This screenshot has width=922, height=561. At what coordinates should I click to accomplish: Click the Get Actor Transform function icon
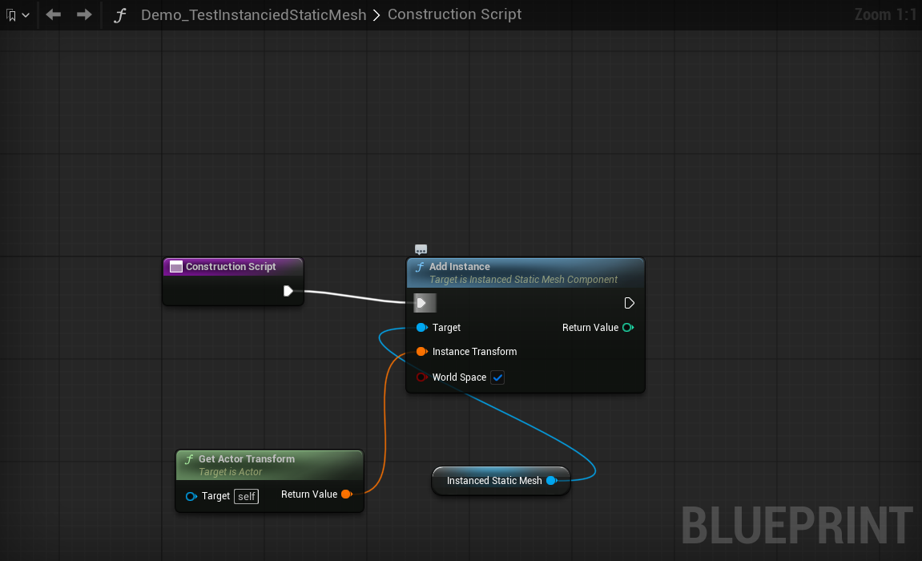pyautogui.click(x=189, y=459)
